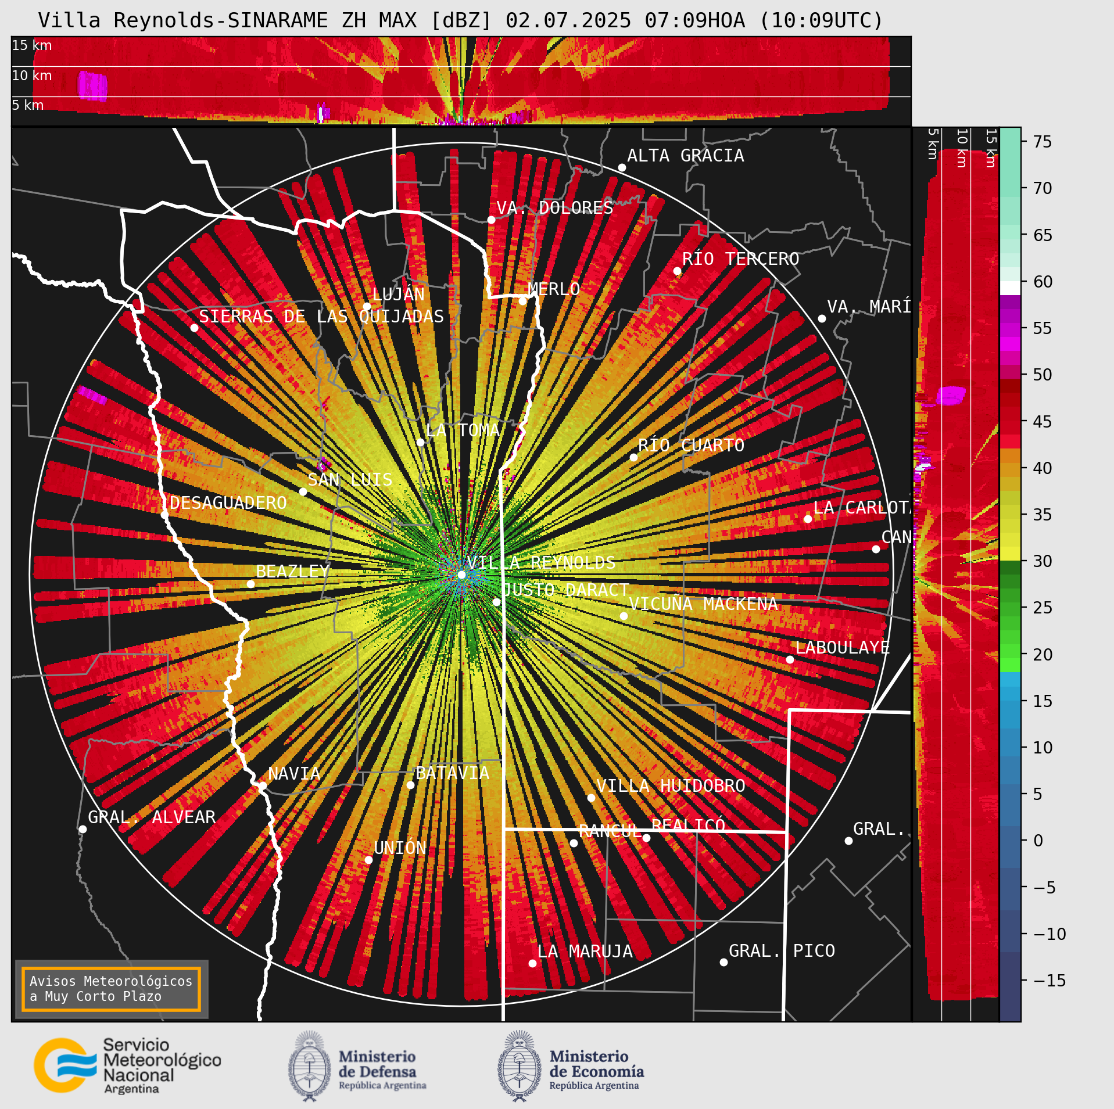Click the VA. MARÍ map label
This screenshot has width=1114, height=1109.
coord(869,306)
